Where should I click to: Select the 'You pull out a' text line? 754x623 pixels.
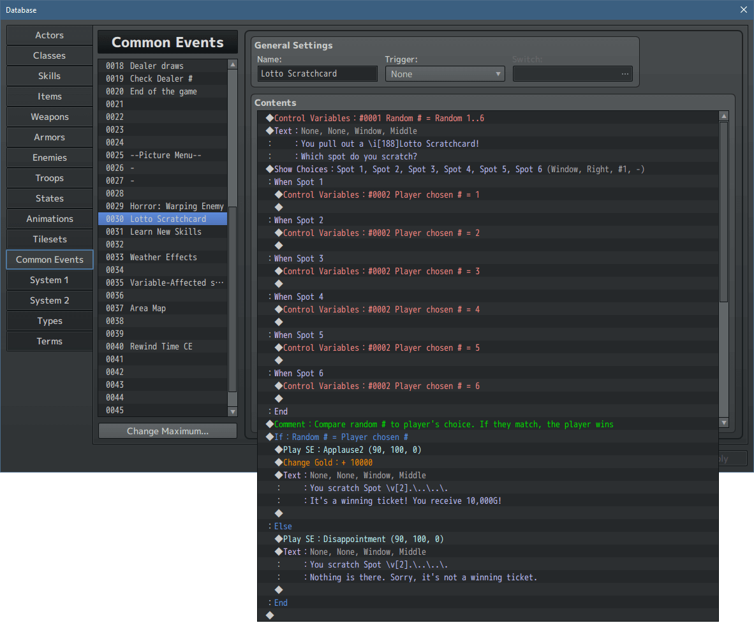pyautogui.click(x=487, y=143)
